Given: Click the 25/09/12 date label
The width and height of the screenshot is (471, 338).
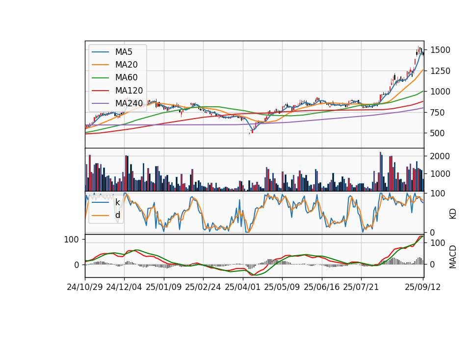Looking at the screenshot, I should click(x=423, y=287).
